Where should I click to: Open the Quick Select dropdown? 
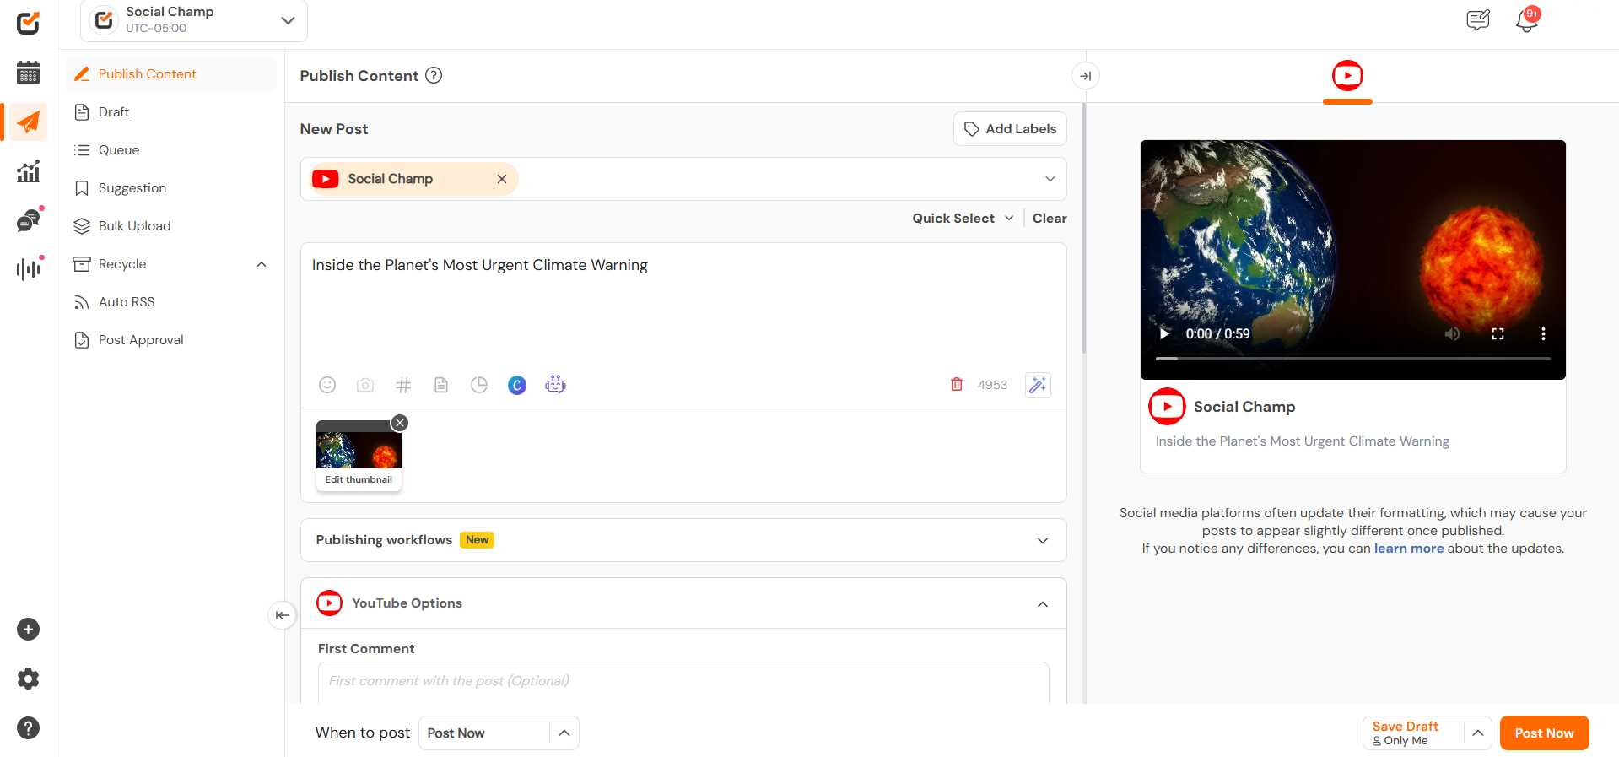tap(963, 218)
